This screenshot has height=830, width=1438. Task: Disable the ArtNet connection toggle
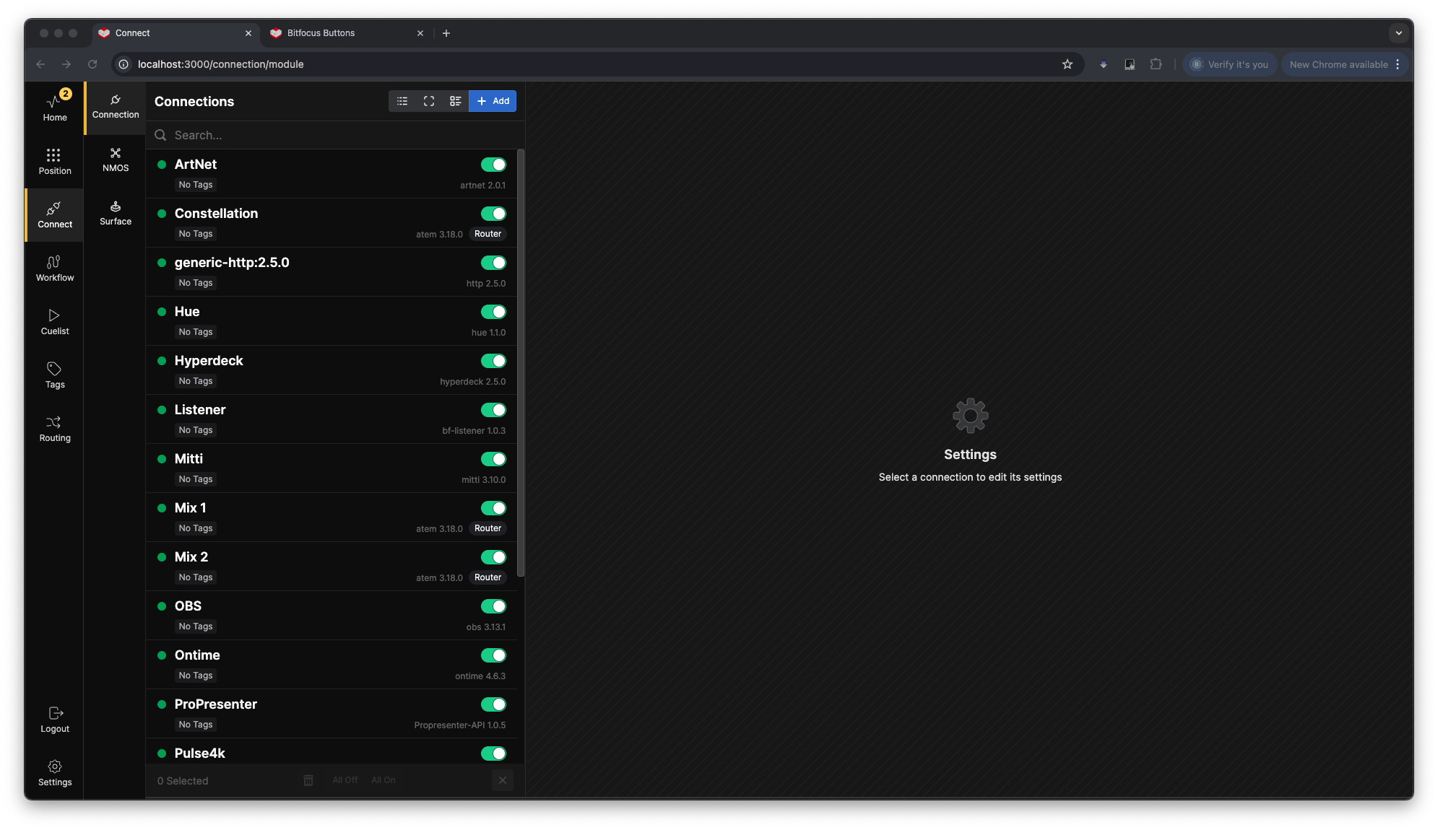[x=494, y=165]
